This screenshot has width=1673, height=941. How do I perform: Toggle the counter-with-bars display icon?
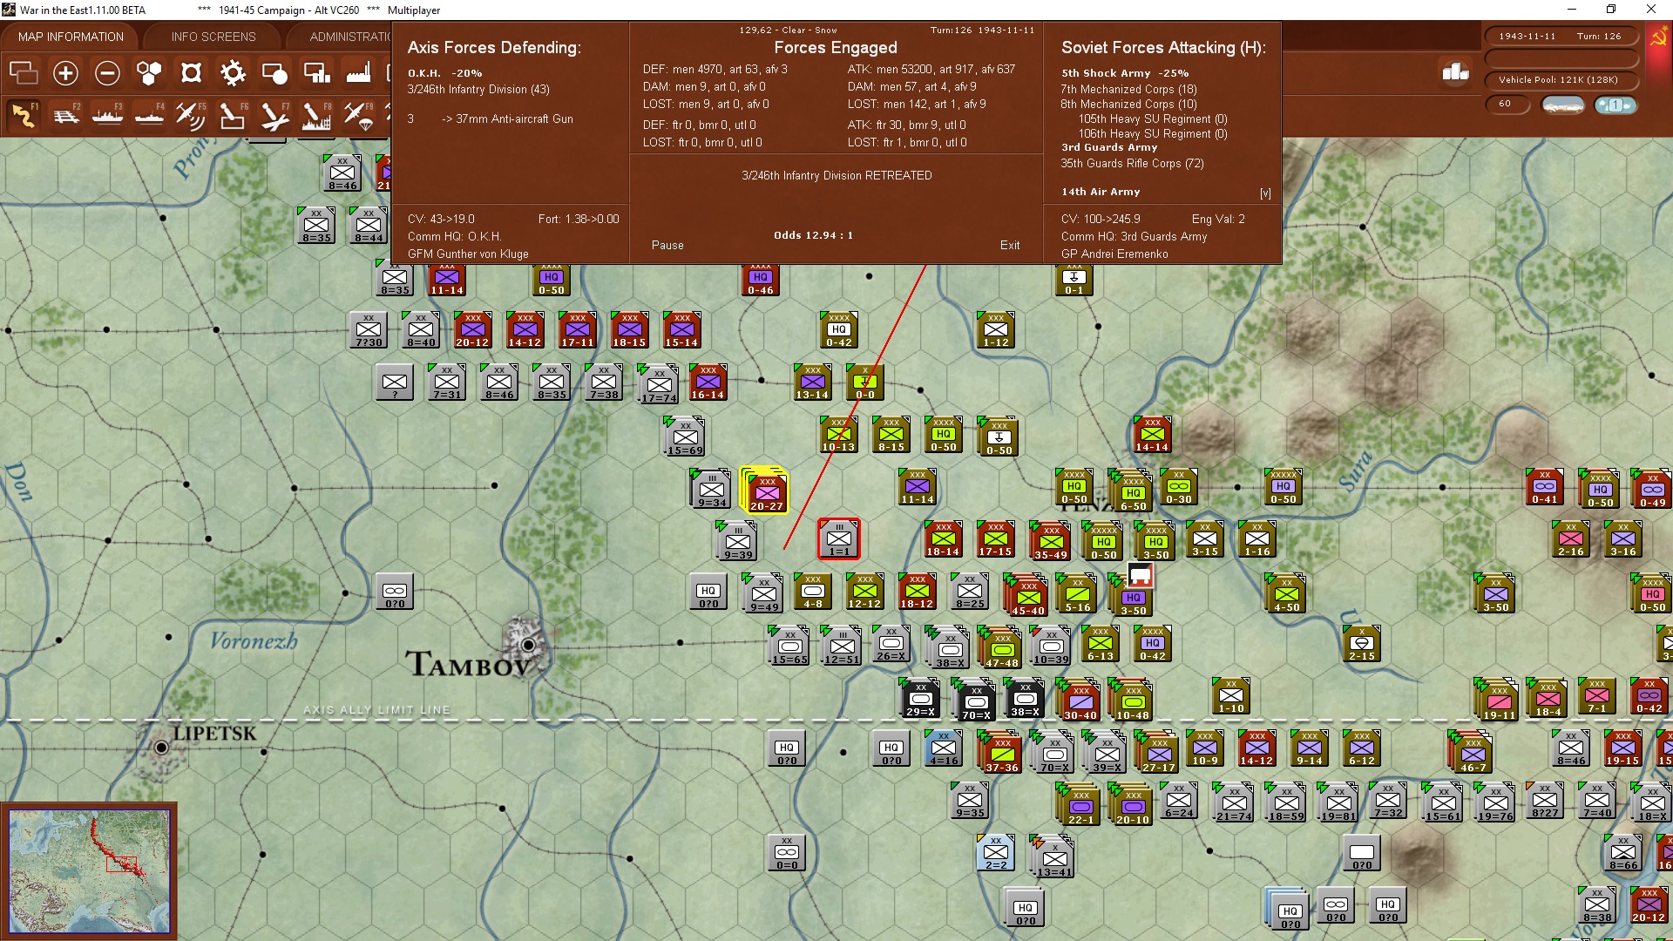[316, 73]
